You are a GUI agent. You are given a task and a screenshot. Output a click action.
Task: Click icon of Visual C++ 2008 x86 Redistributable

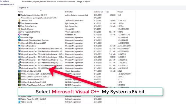pyautogui.click(x=19, y=51)
